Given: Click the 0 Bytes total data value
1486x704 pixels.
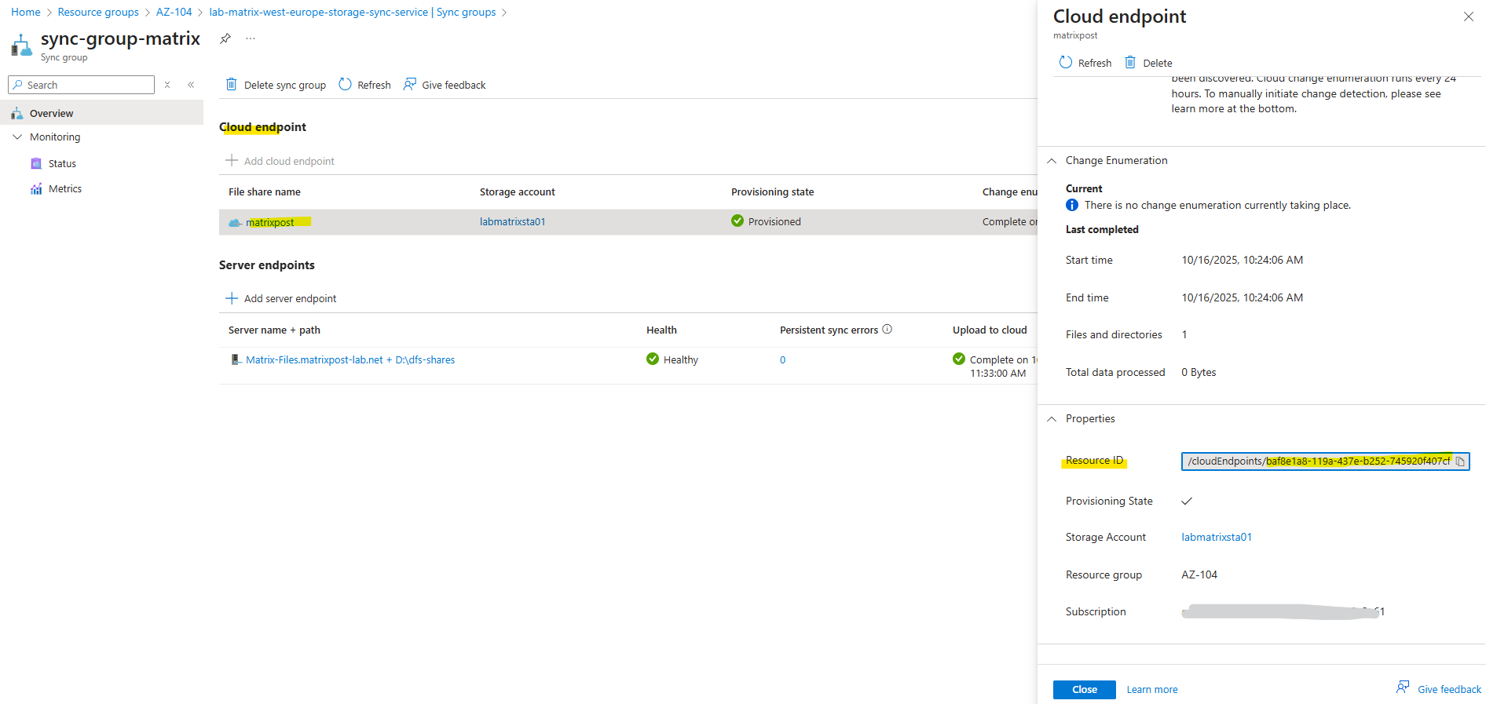Looking at the screenshot, I should pyautogui.click(x=1199, y=372).
